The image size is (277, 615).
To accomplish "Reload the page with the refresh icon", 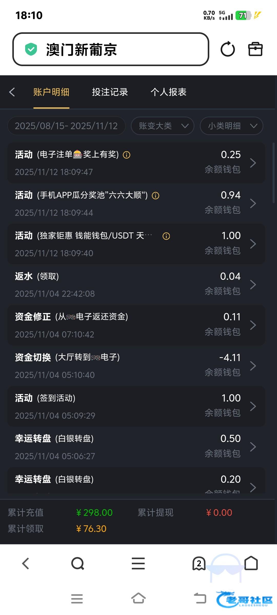I will [227, 49].
